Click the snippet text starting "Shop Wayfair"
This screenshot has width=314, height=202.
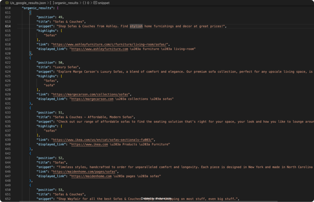tap(148, 199)
